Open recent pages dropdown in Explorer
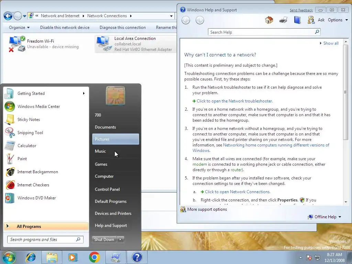The height and width of the screenshot is (264, 352). click(24, 16)
